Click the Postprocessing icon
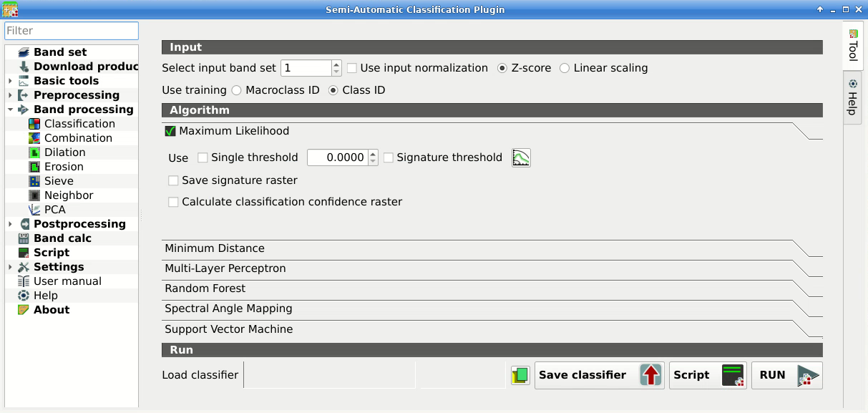 pyautogui.click(x=24, y=224)
